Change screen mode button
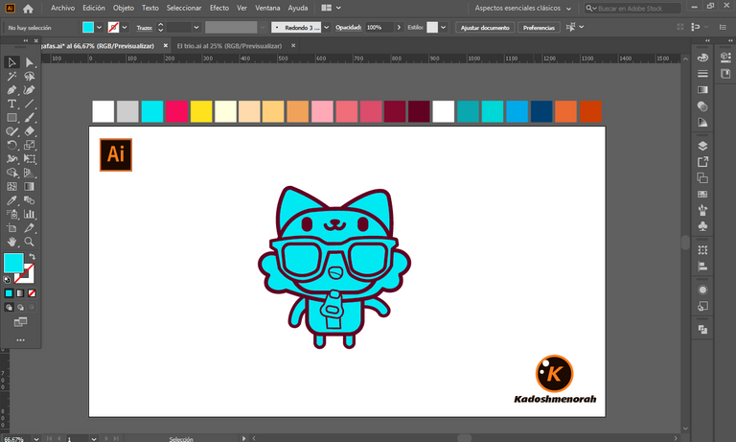Viewport: 736px width, 442px height. pyautogui.click(x=20, y=322)
